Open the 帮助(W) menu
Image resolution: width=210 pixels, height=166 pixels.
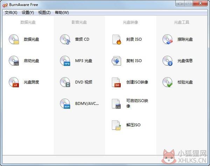(x=62, y=13)
